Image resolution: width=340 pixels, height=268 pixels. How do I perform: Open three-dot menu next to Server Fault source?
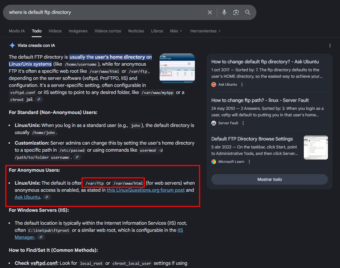pos(243,123)
